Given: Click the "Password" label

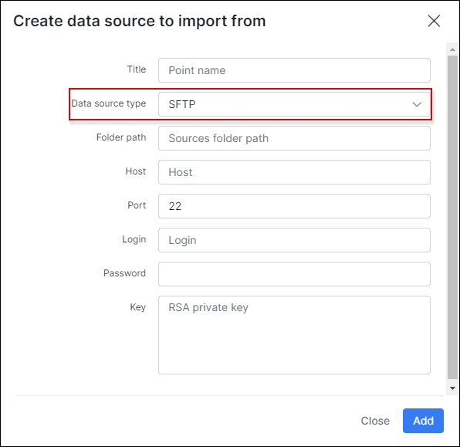Looking at the screenshot, I should click(124, 273).
